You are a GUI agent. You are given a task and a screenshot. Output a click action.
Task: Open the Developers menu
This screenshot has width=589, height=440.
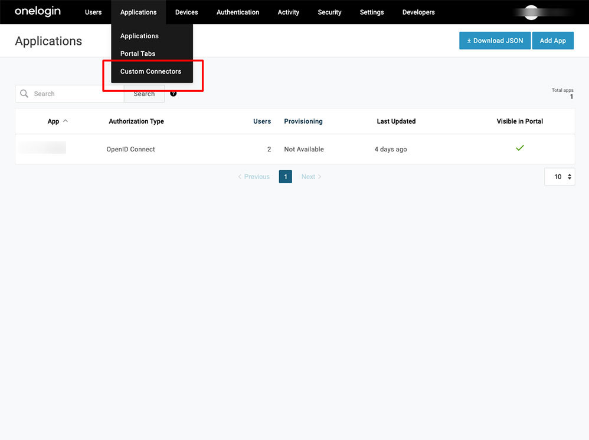[418, 12]
